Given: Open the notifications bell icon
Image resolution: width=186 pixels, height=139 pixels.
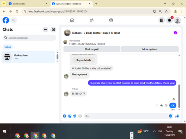Looking at the screenshot, I should 170,20.
